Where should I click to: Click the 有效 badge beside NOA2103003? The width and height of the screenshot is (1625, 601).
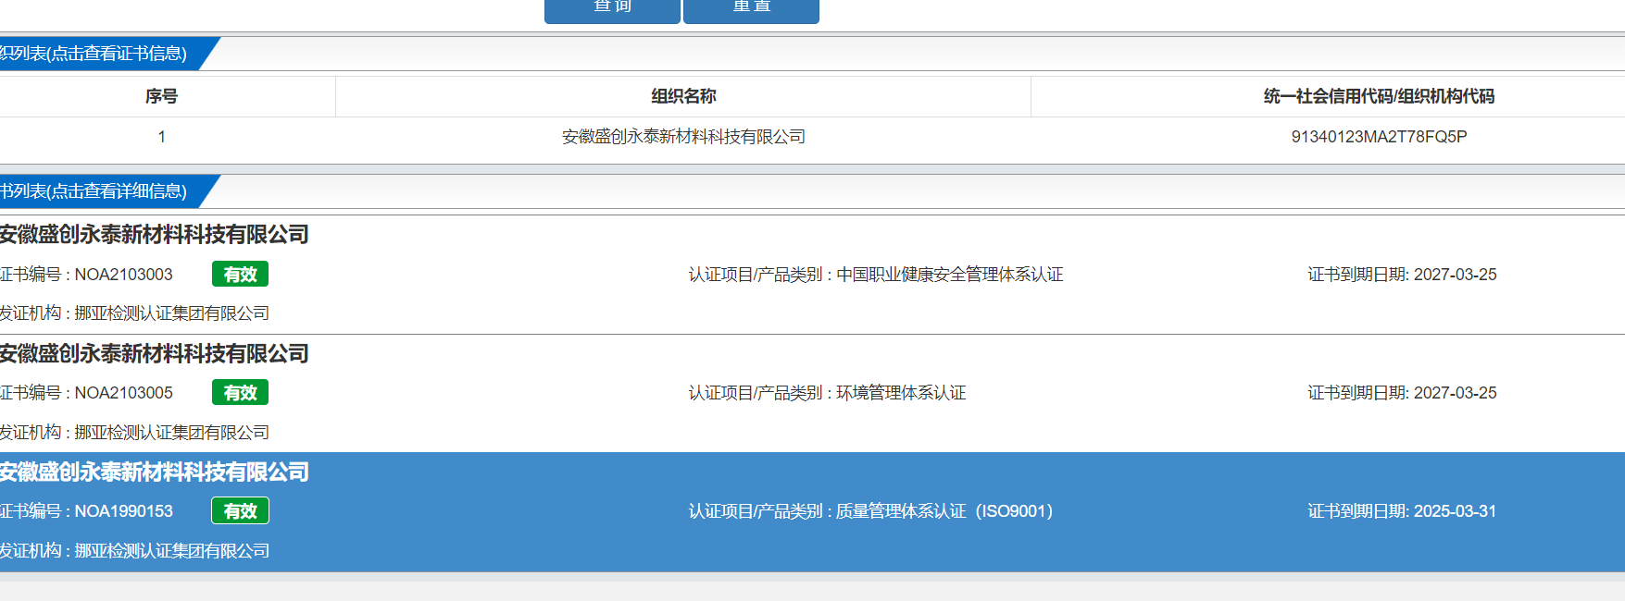coord(240,275)
